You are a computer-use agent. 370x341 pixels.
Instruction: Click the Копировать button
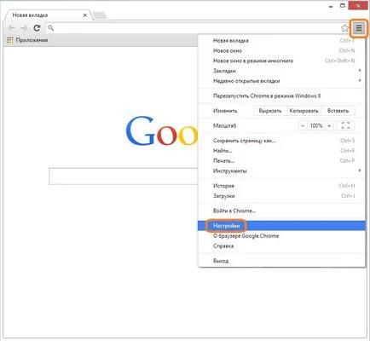coord(304,111)
